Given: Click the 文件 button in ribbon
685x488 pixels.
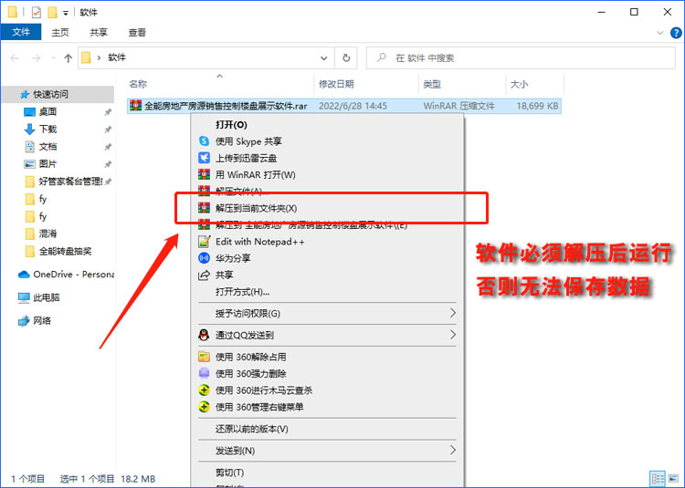Looking at the screenshot, I should coord(20,33).
